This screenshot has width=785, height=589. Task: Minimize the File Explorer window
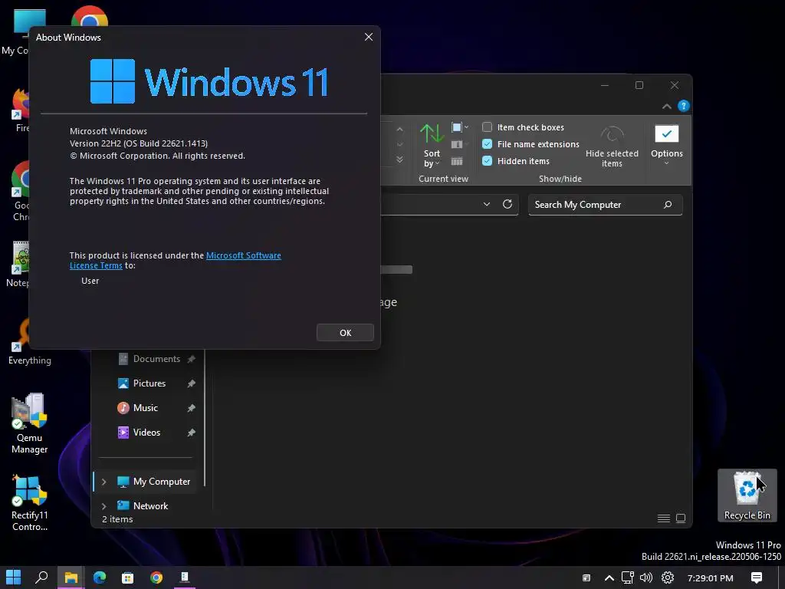(x=605, y=85)
